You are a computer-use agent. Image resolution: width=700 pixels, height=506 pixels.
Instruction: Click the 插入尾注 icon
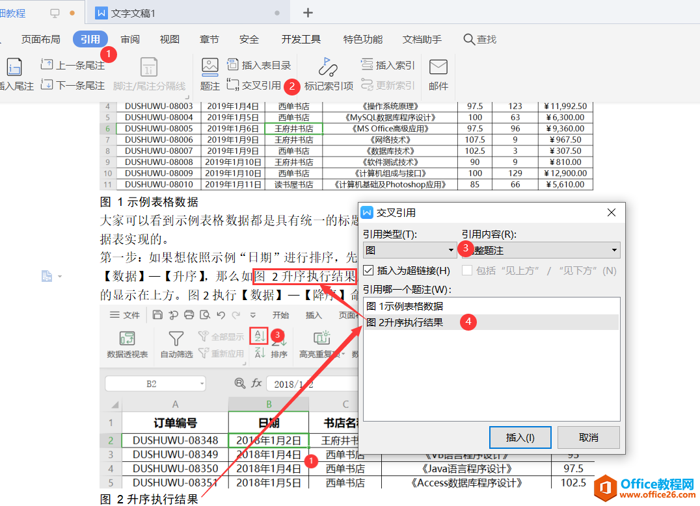pyautogui.click(x=14, y=68)
